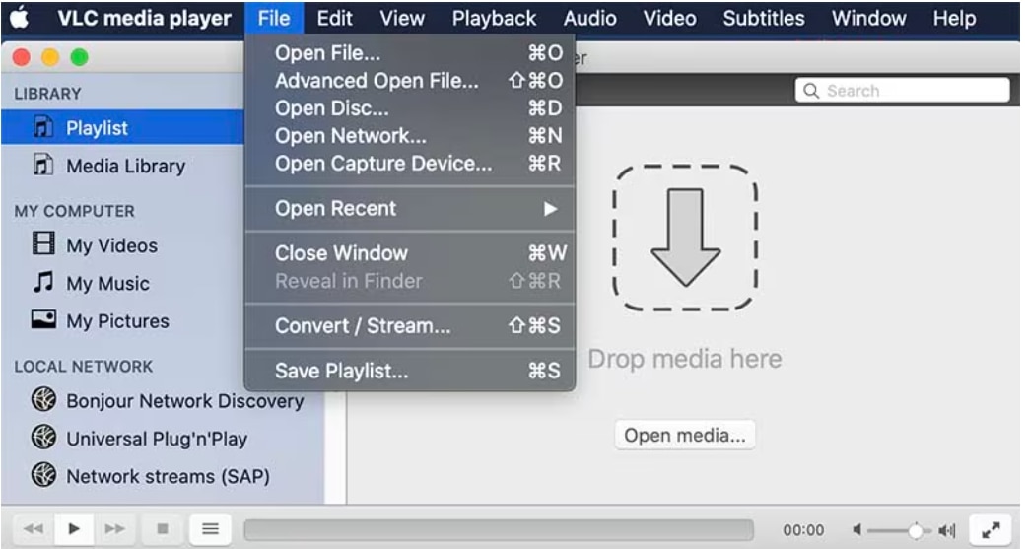Click the drop media arrow area
This screenshot has height=549, width=1027.
(x=685, y=238)
